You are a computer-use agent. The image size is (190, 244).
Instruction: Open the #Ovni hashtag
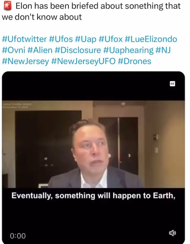(x=13, y=50)
